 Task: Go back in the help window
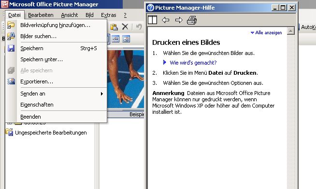click(165, 20)
